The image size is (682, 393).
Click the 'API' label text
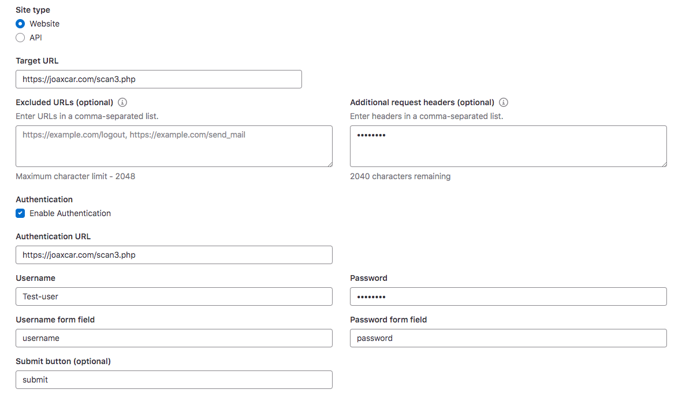click(36, 38)
